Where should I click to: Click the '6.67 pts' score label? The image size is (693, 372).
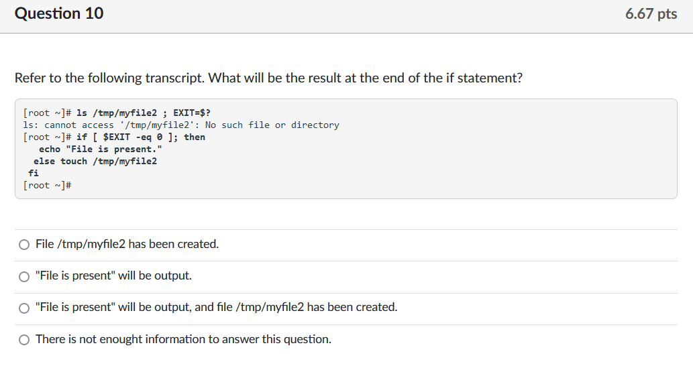651,14
